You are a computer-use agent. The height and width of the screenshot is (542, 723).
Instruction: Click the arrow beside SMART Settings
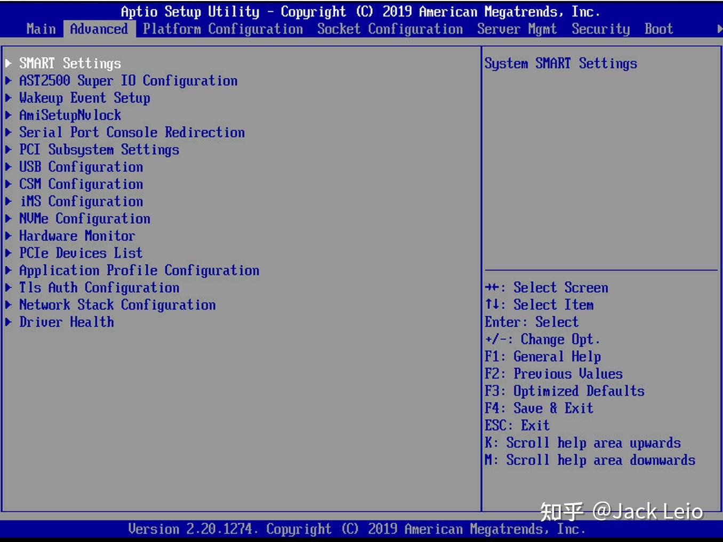click(x=9, y=63)
